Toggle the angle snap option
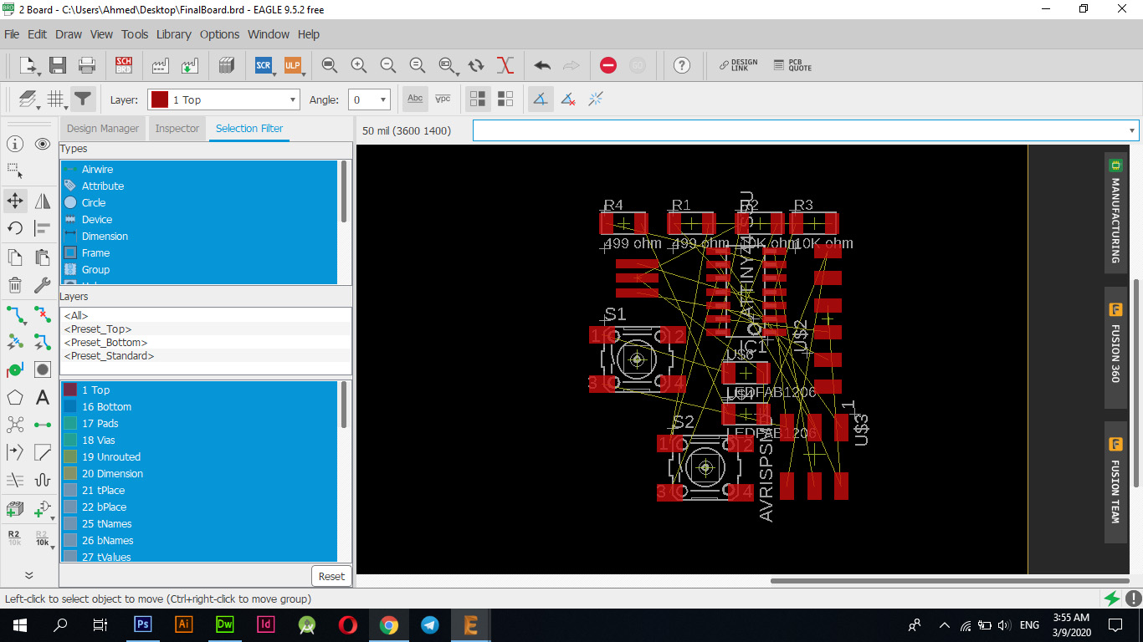 pyautogui.click(x=541, y=99)
